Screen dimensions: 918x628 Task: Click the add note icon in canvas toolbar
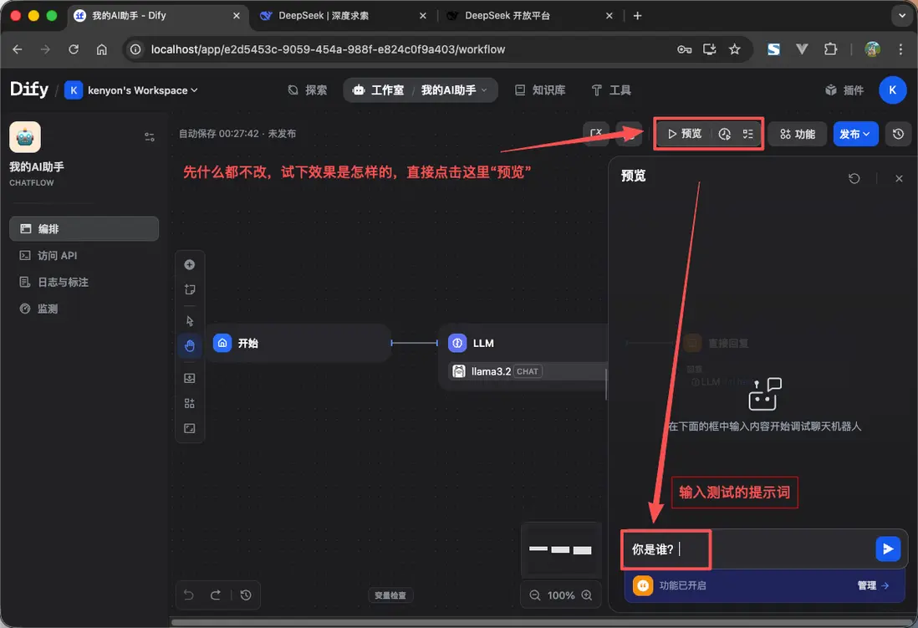pyautogui.click(x=190, y=289)
